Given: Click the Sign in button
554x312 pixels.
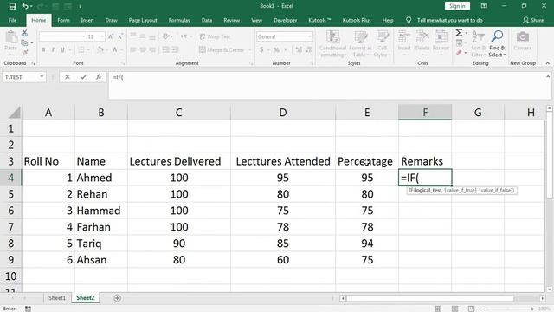Looking at the screenshot, I should click(x=457, y=6).
